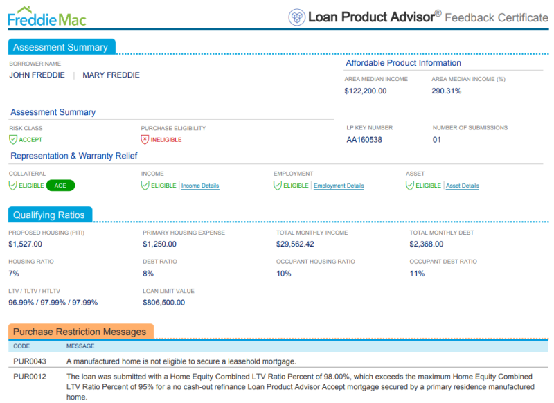
Task: Open the Employment Details link
Action: coord(339,186)
